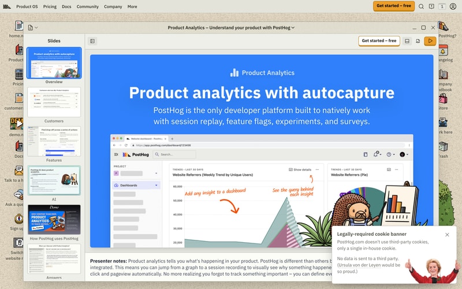Open the document icon menu in window title bar
462x289 pixels.
coord(32,27)
